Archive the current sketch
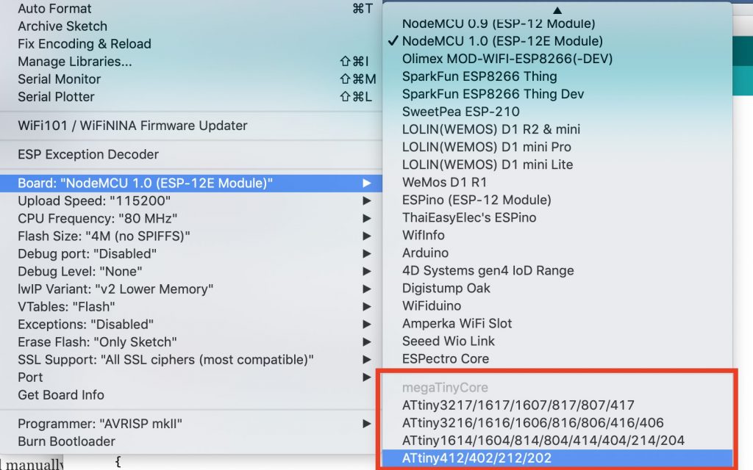 [62, 26]
